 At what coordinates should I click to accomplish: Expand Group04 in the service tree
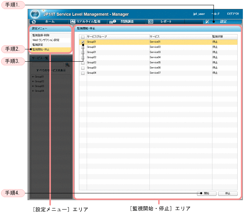(x=33, y=91)
